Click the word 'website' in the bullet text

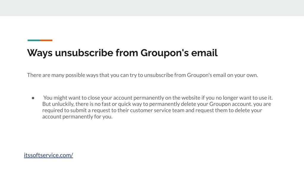(x=191, y=98)
